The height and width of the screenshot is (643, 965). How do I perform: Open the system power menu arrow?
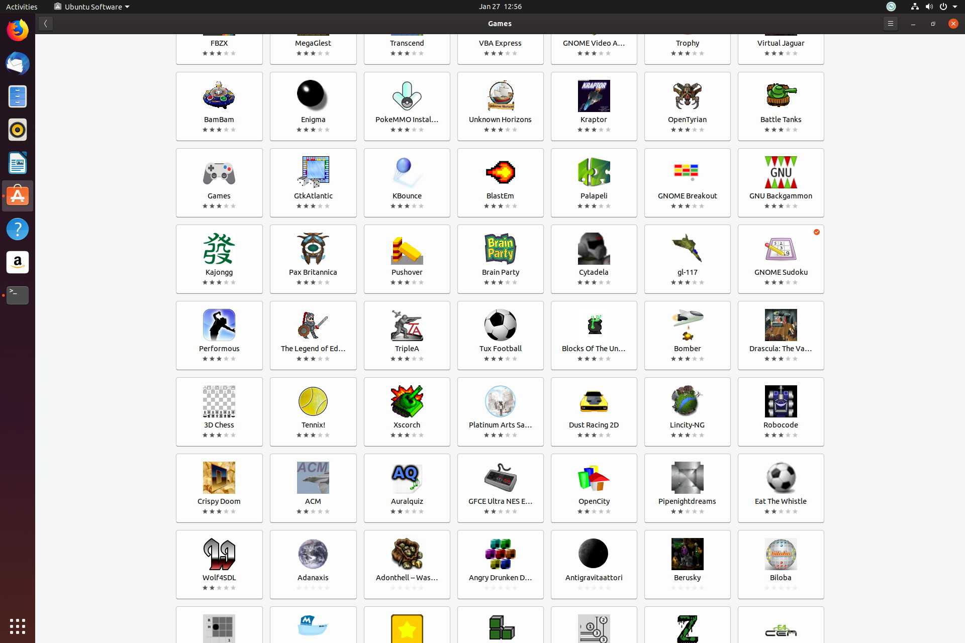point(954,7)
